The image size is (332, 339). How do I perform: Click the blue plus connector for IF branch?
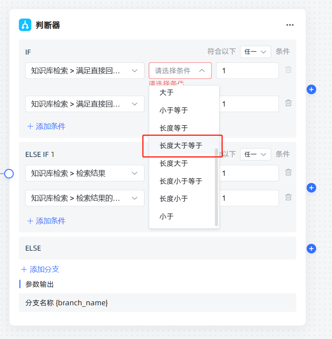click(311, 89)
